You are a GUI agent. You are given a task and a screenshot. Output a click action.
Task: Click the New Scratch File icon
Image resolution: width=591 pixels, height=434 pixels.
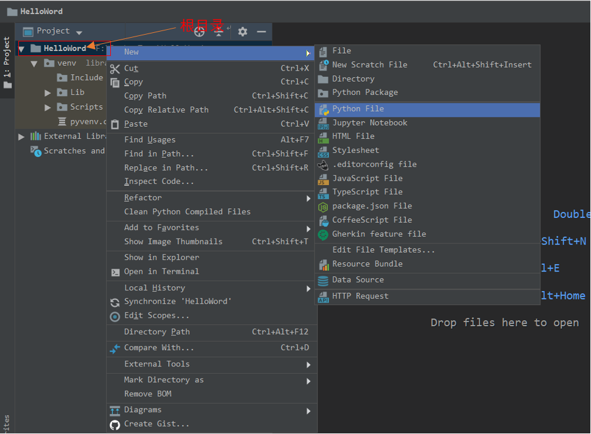coord(324,65)
